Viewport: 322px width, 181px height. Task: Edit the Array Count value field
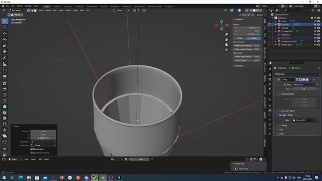[304, 89]
